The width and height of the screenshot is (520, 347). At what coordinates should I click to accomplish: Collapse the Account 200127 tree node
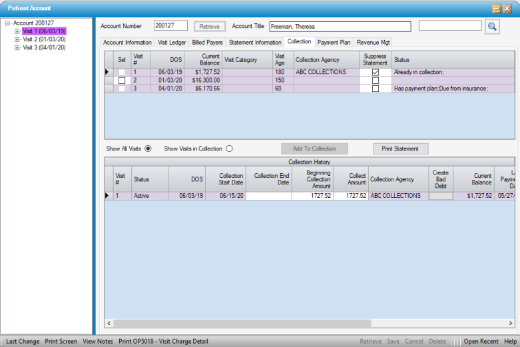7,23
